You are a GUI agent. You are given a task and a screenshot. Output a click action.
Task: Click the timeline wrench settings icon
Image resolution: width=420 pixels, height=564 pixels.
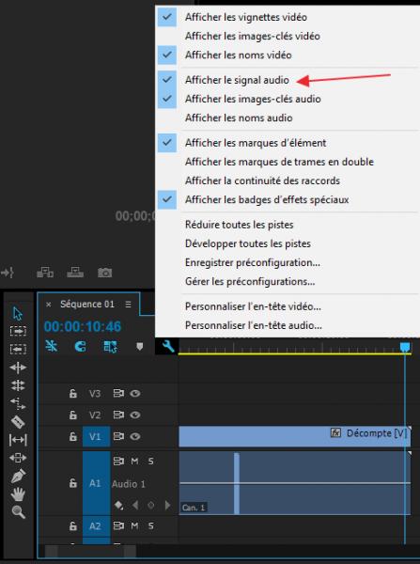coord(168,346)
